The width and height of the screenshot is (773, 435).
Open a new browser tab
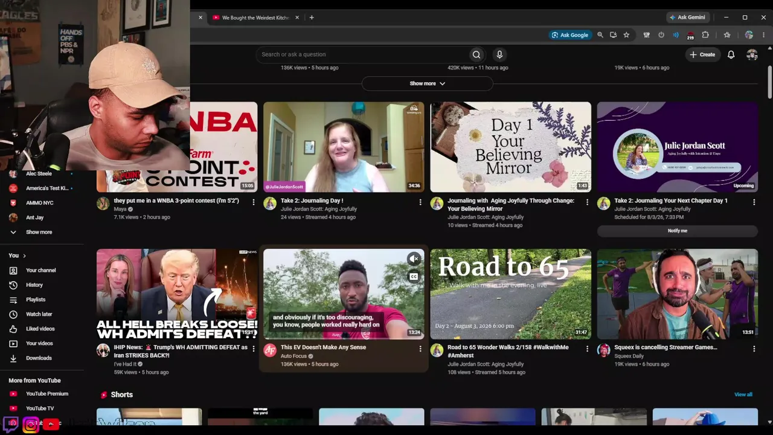coord(312,18)
